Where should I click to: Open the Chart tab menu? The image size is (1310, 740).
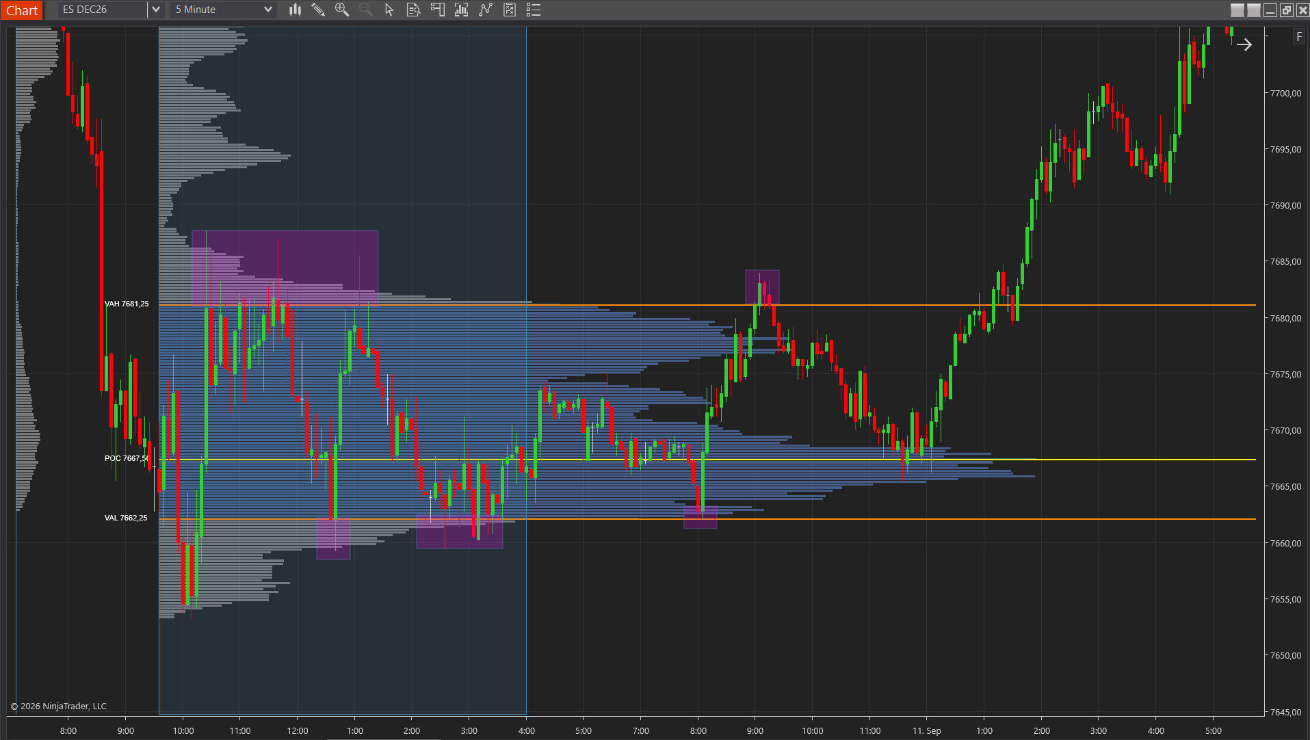tap(22, 10)
